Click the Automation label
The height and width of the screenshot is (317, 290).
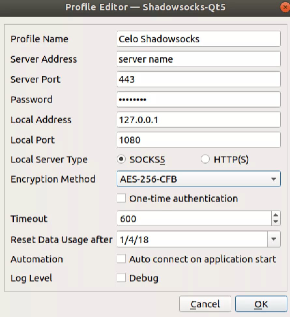[37, 259]
